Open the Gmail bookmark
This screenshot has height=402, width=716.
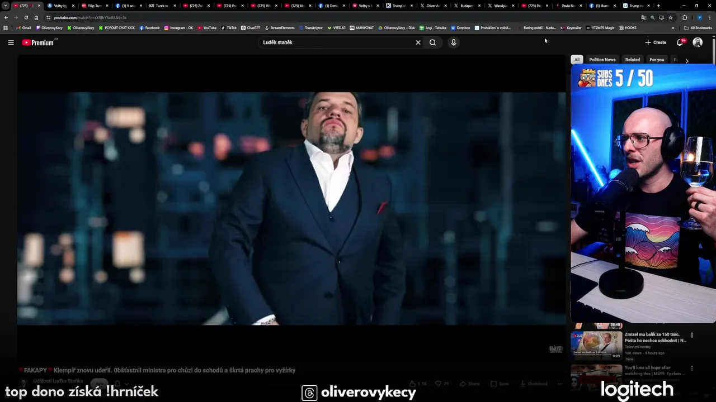click(23, 27)
